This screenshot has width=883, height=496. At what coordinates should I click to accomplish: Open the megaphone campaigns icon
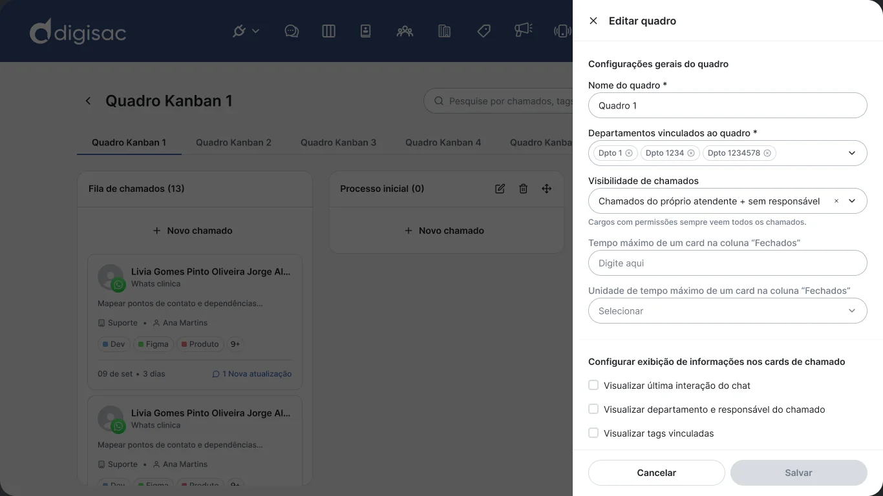coord(523,30)
